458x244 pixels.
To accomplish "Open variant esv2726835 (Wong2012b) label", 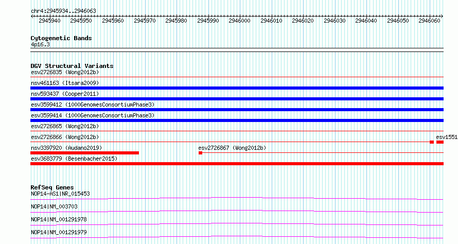I will (x=65, y=72).
